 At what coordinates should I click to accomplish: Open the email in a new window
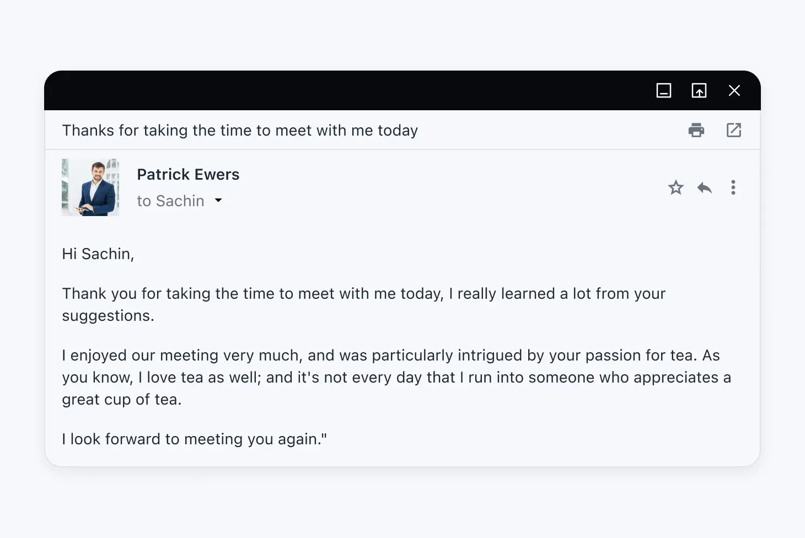[734, 130]
